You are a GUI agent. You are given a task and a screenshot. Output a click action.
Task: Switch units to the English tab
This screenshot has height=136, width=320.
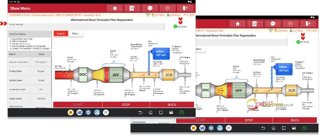pos(61,33)
